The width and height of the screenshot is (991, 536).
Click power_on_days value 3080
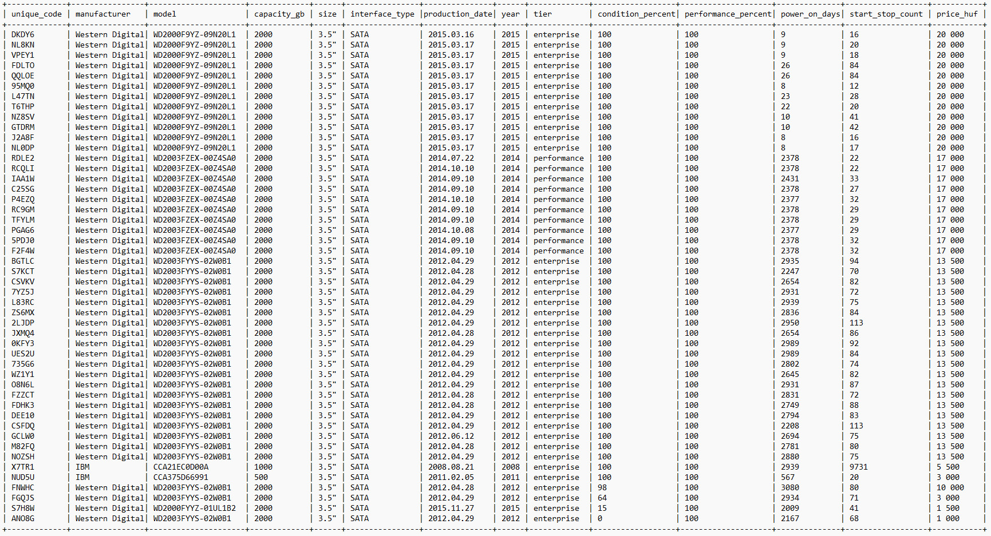point(790,487)
